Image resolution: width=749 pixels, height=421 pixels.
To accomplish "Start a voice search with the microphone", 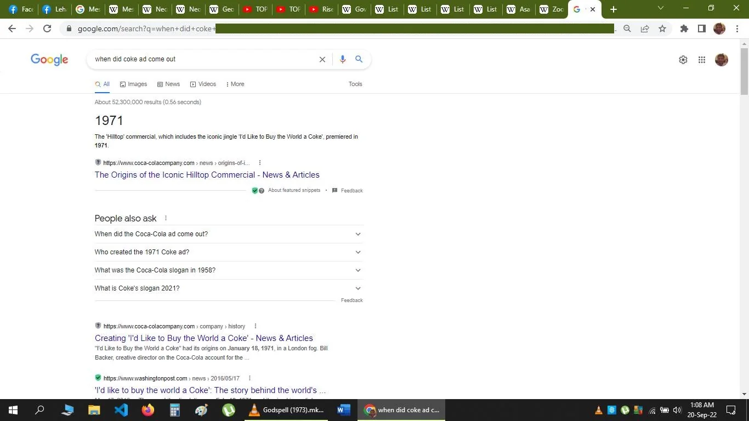I will click(343, 59).
